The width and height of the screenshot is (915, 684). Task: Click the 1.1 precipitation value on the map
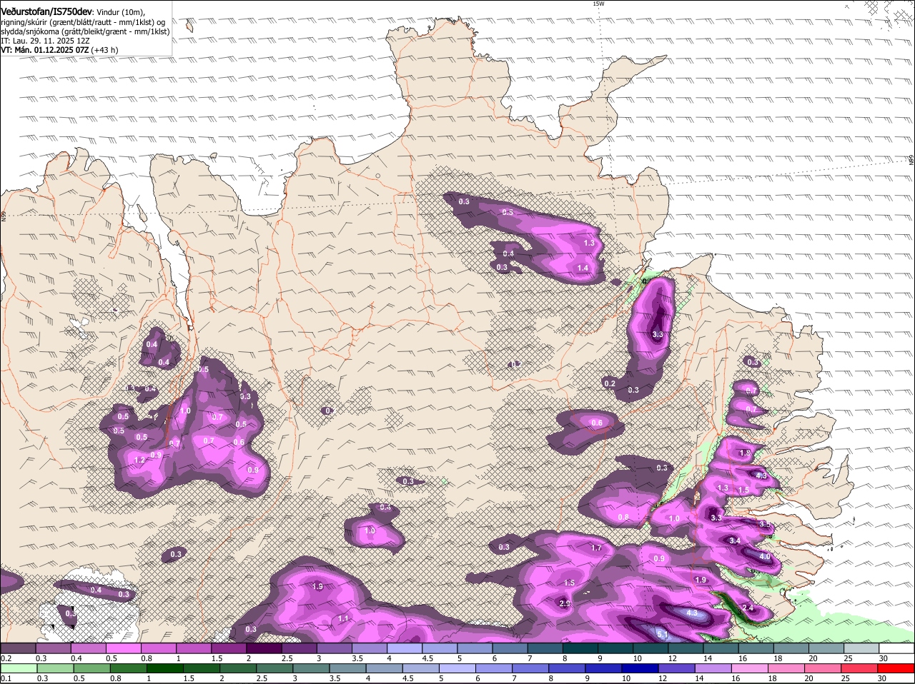point(343,618)
